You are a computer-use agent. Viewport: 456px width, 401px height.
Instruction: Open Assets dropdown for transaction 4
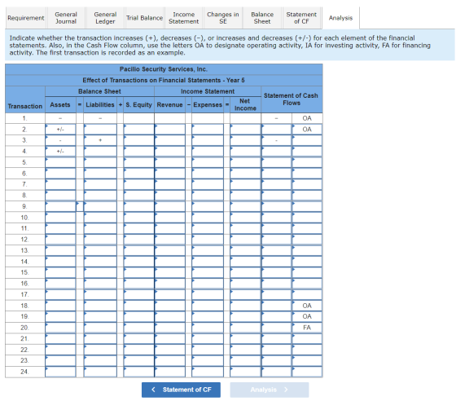60,152
